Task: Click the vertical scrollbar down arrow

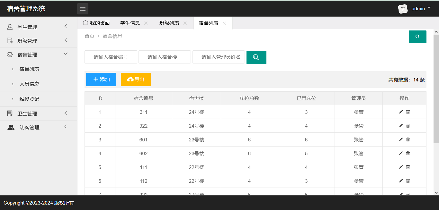Action: [x=436, y=192]
